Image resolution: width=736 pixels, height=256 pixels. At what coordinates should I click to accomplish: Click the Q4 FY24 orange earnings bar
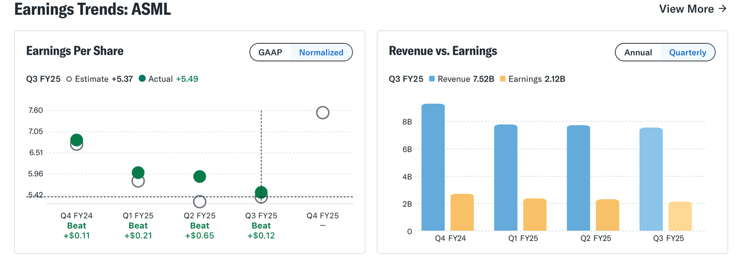point(462,213)
